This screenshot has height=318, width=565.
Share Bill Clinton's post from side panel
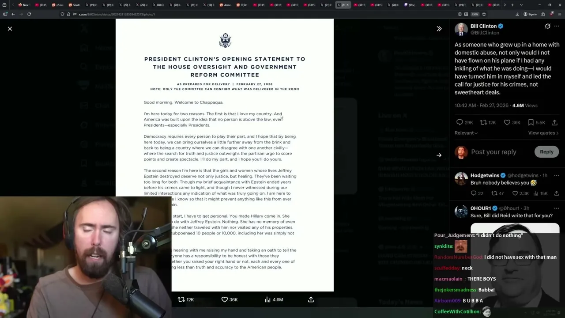[x=555, y=122]
